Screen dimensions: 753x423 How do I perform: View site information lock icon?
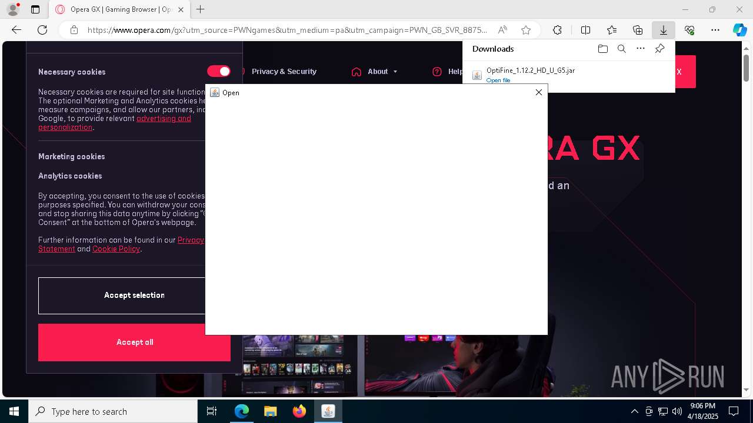tap(74, 30)
